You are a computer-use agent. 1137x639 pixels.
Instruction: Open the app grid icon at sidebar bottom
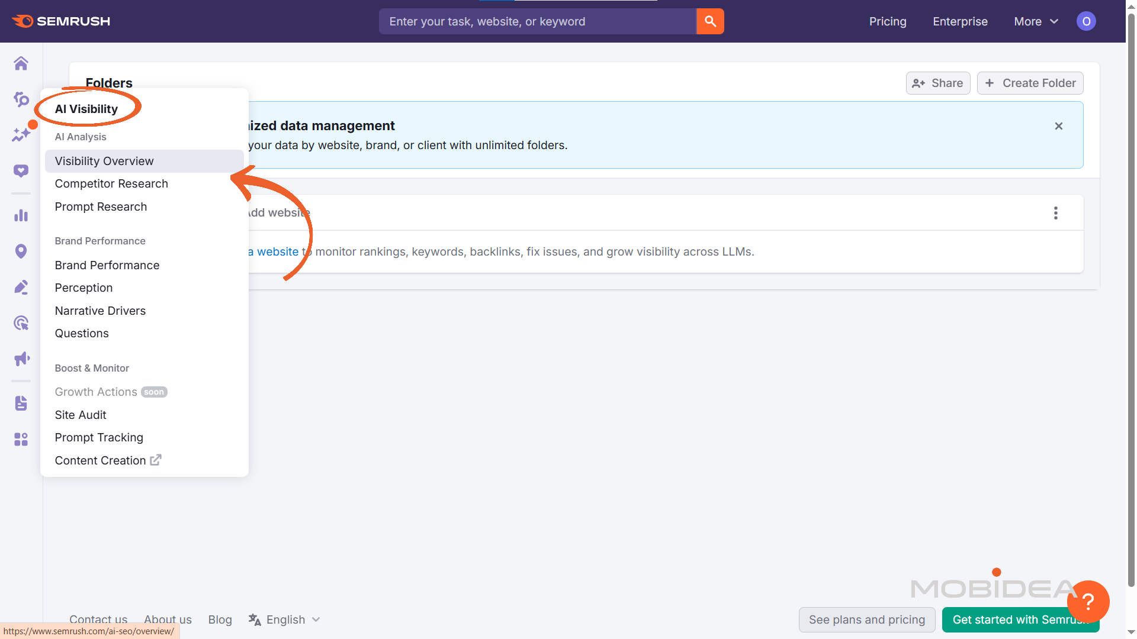pos(21,439)
